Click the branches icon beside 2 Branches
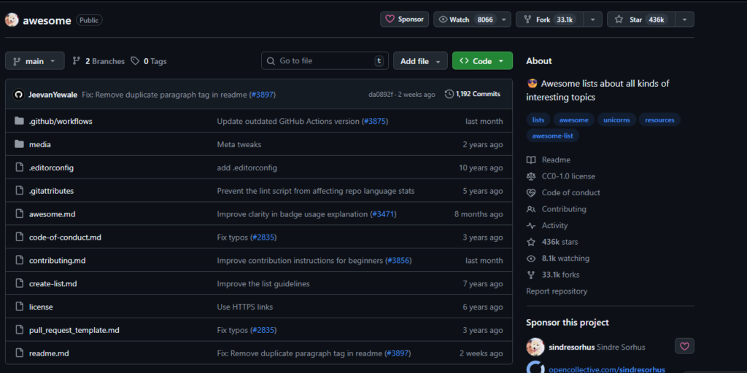This screenshot has width=747, height=373. click(x=77, y=61)
